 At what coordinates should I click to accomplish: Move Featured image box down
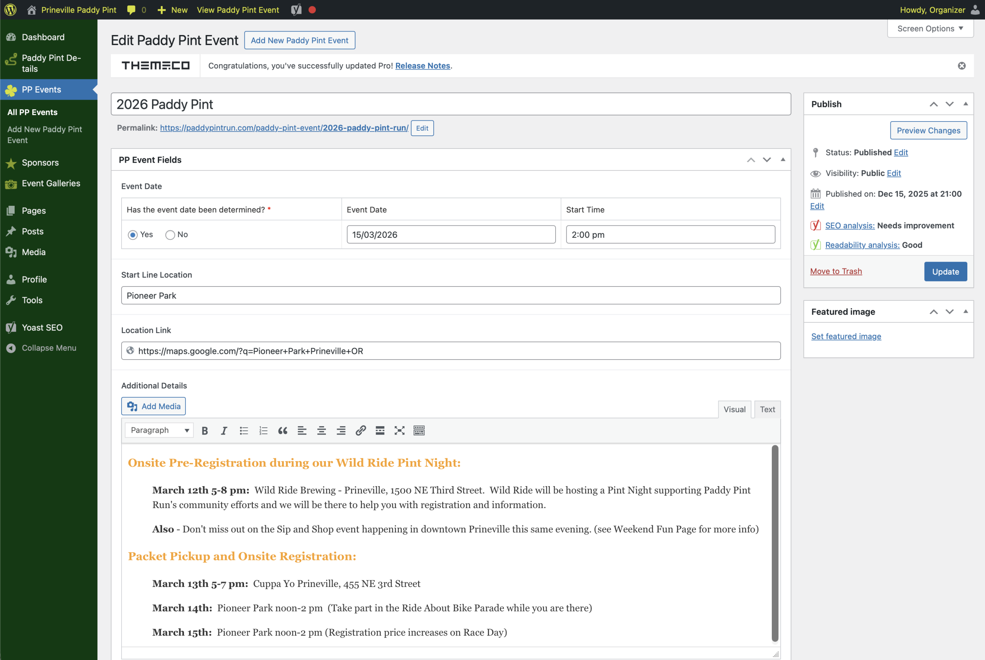[x=950, y=312]
